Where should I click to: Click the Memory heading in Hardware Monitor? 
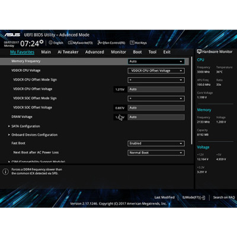click(204, 110)
